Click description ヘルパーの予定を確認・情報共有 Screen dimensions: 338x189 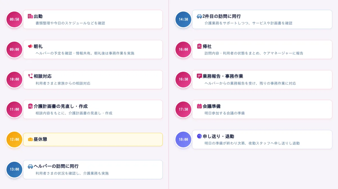(x=63, y=53)
